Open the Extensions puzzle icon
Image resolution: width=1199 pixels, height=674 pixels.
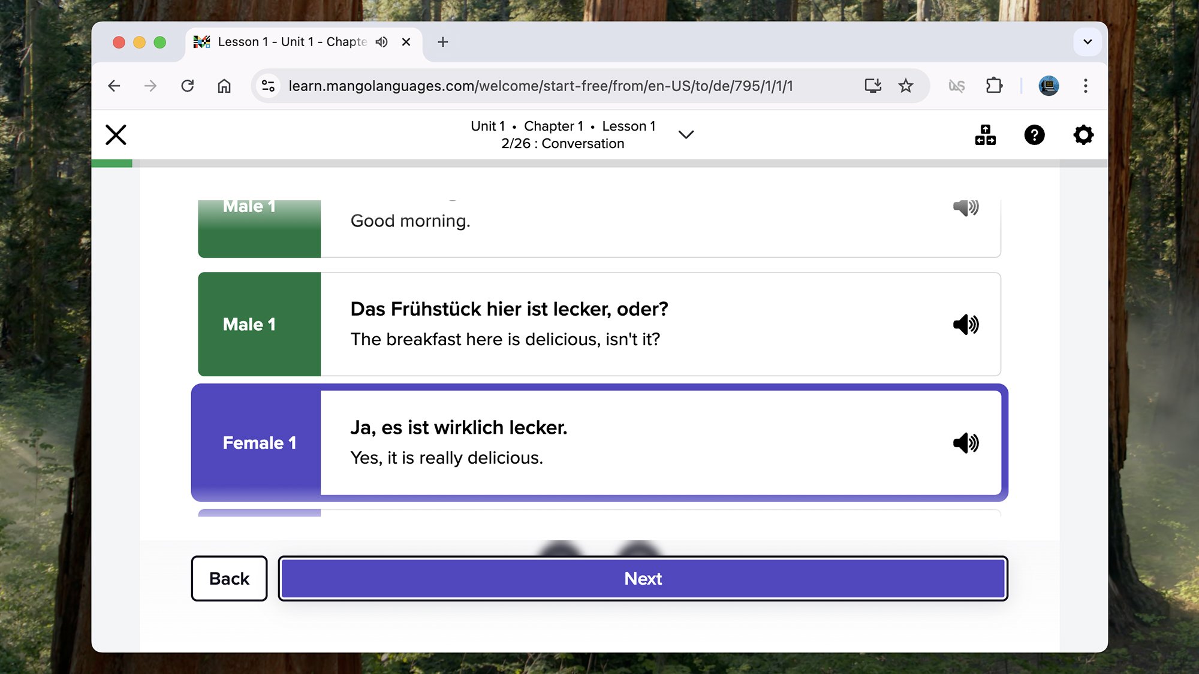(x=994, y=86)
